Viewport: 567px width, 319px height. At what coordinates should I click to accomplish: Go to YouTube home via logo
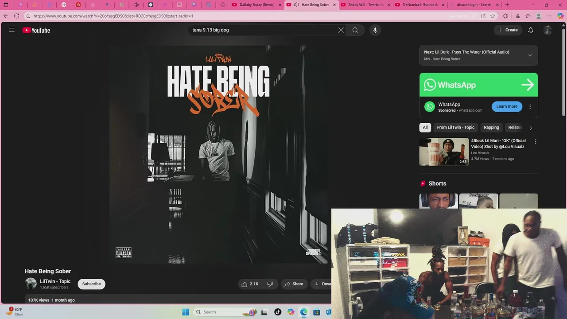click(x=36, y=30)
